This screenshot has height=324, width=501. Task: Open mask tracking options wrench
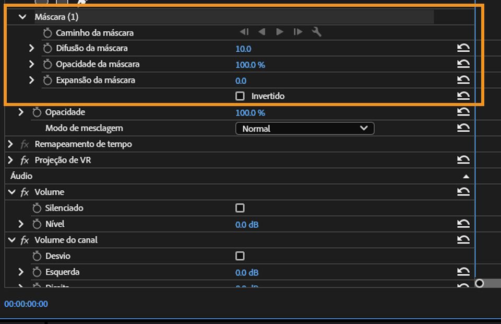point(316,32)
